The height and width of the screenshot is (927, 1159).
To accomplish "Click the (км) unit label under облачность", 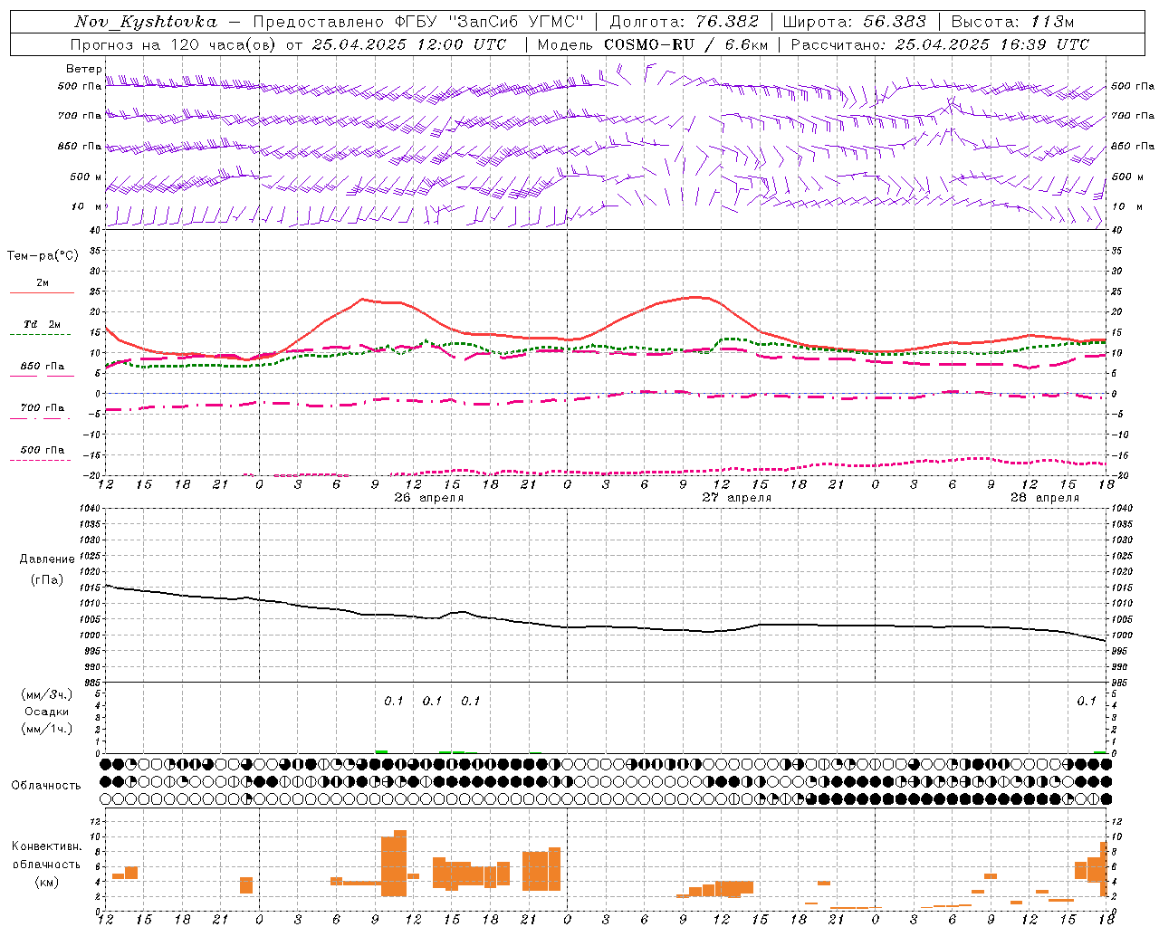I will tap(47, 882).
